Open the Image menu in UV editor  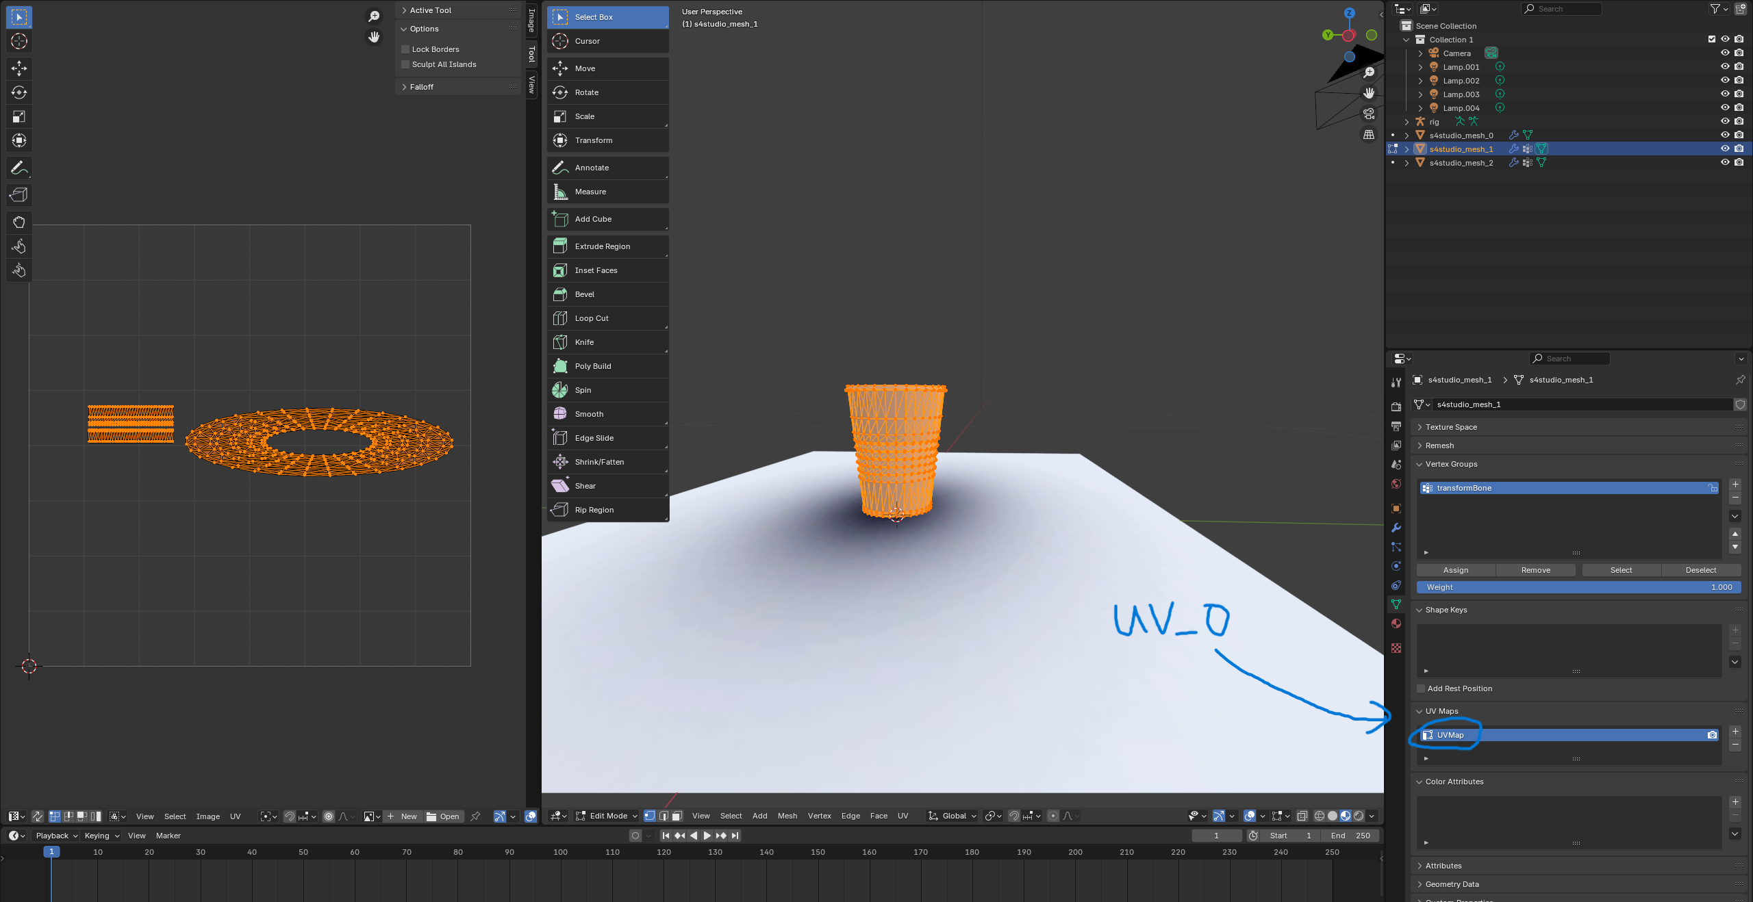[207, 816]
